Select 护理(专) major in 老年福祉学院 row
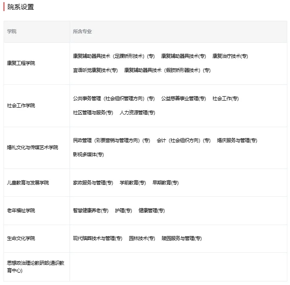The image size is (290, 285). coord(123,210)
